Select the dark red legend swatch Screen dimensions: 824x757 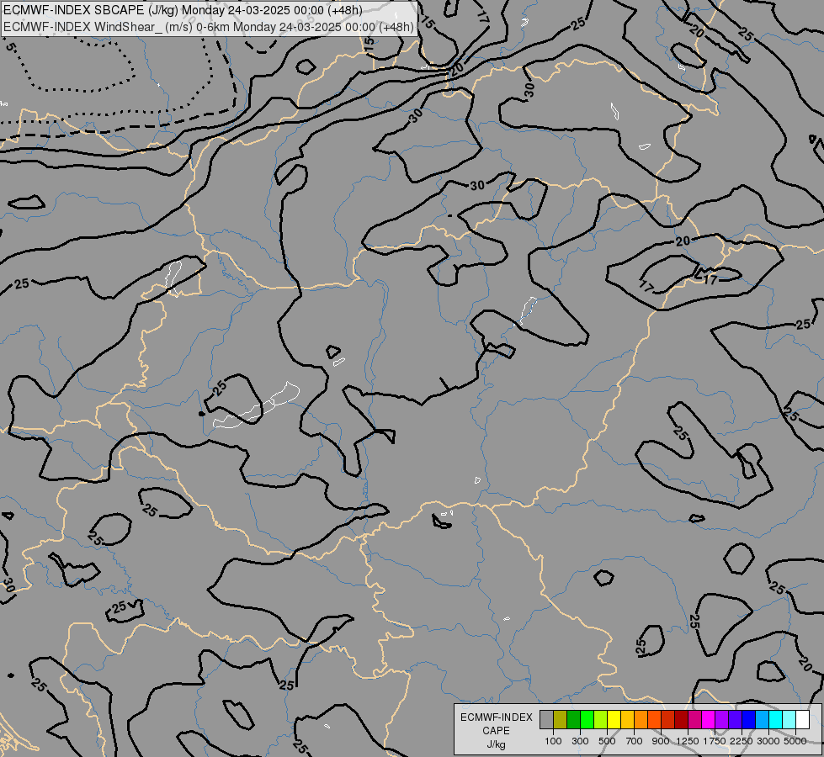click(681, 720)
